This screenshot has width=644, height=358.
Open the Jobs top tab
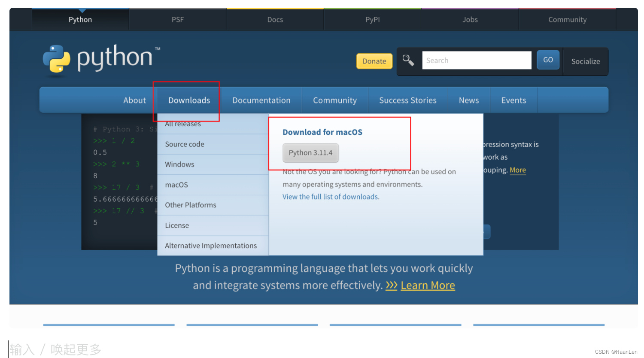[x=470, y=19]
